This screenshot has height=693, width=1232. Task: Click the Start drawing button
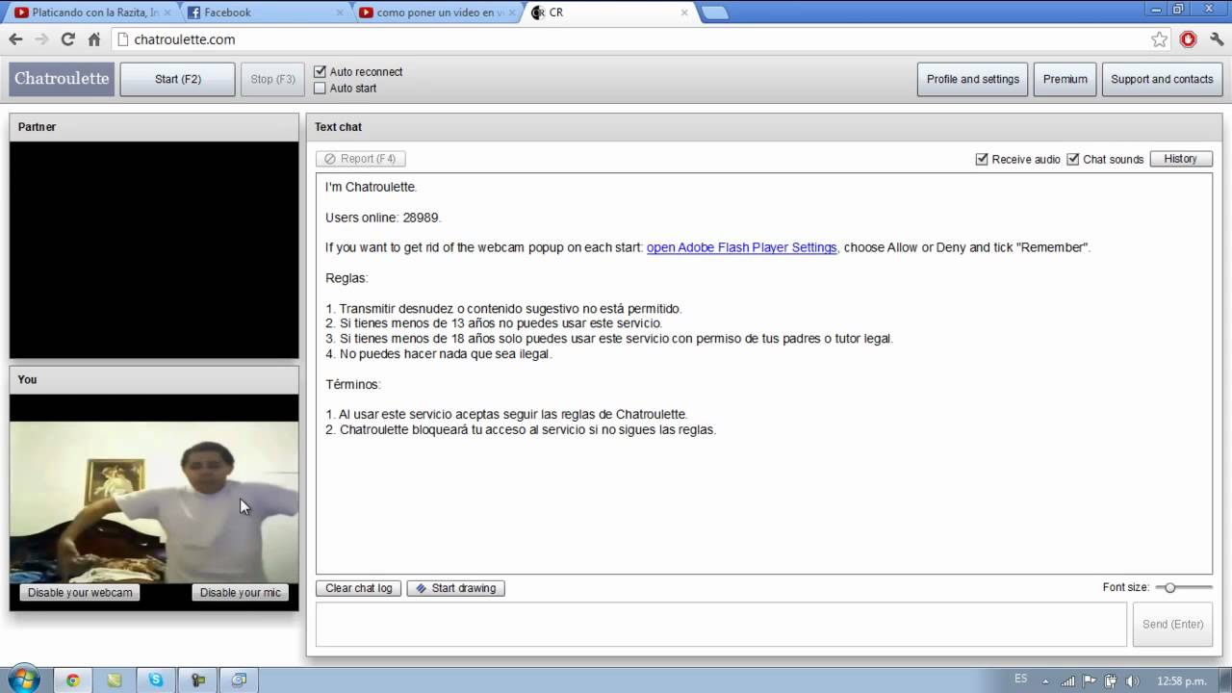tap(455, 588)
